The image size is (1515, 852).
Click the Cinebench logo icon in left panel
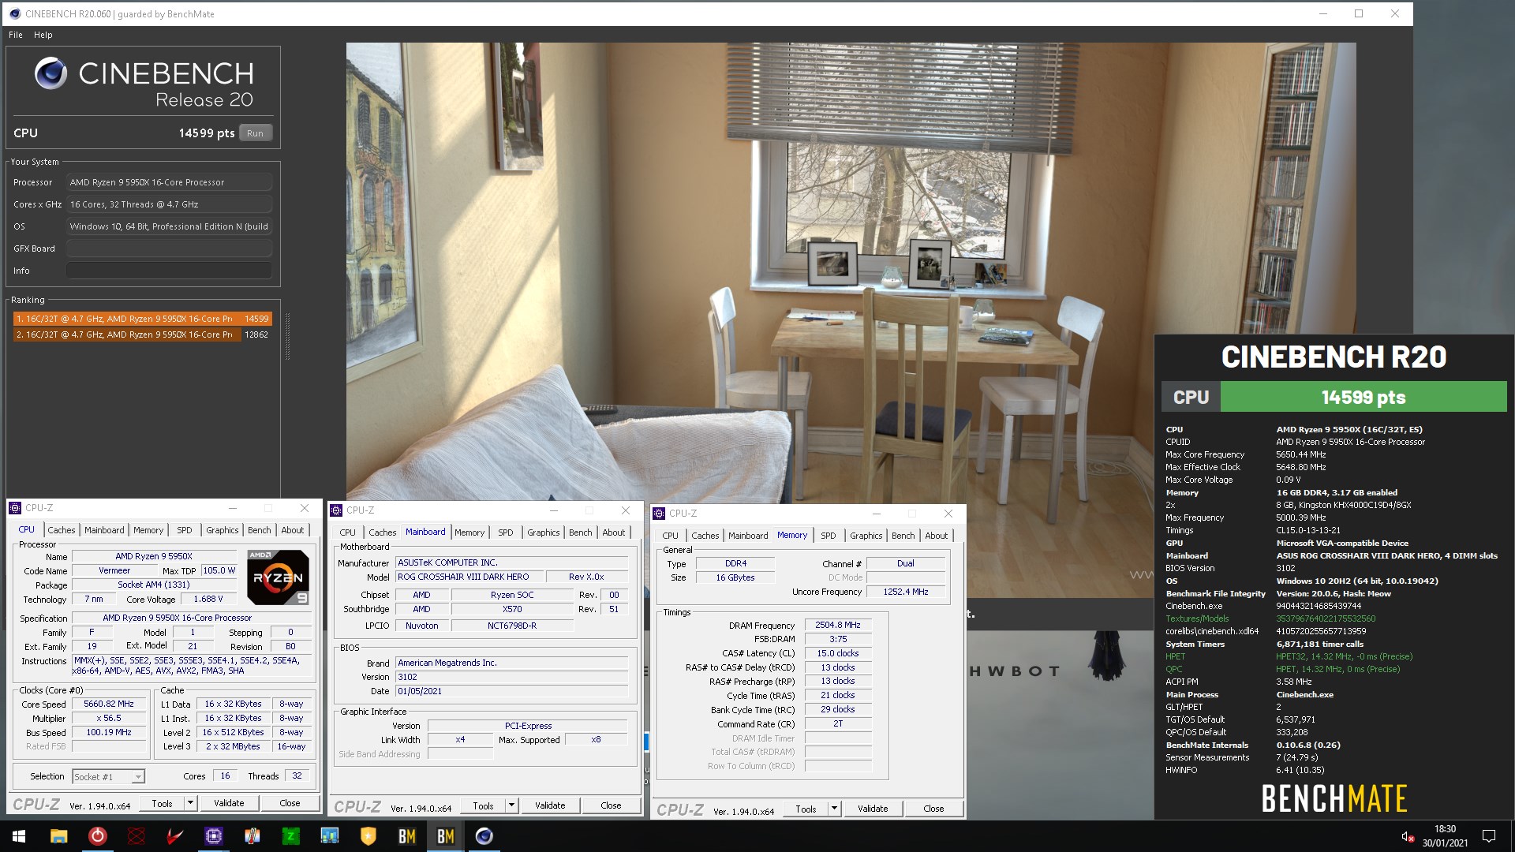click(50, 73)
